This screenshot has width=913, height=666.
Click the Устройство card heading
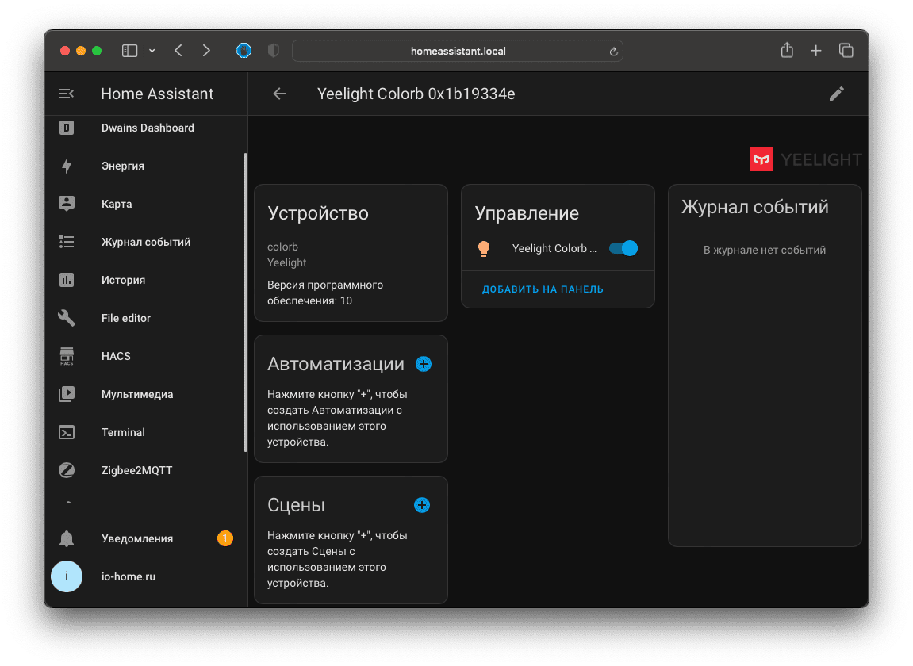pyautogui.click(x=318, y=213)
